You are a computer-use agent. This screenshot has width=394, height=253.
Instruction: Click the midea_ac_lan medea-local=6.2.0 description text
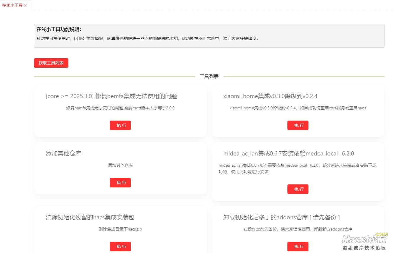(297, 168)
